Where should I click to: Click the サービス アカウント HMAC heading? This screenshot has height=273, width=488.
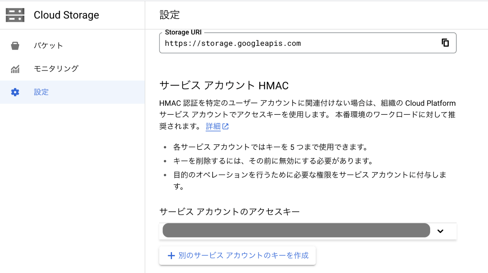(224, 86)
